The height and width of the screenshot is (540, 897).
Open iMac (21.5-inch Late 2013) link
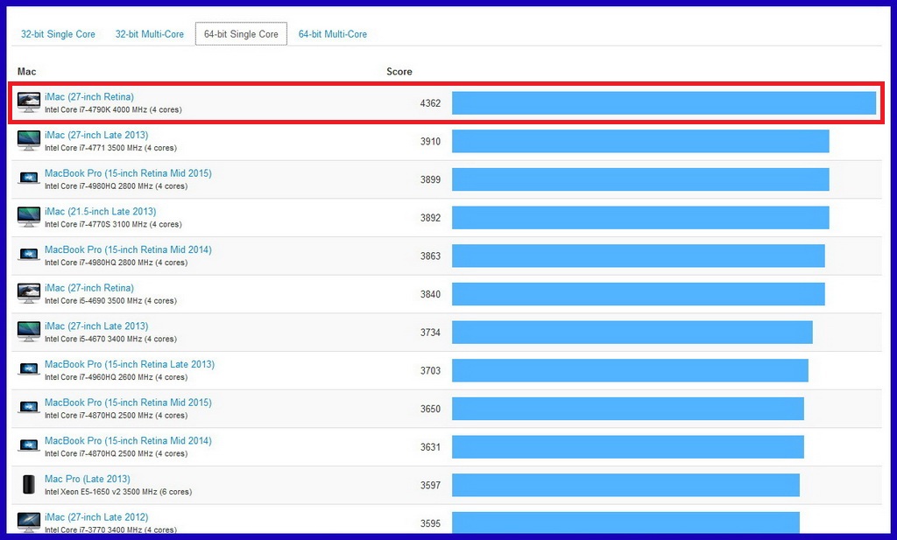[100, 212]
